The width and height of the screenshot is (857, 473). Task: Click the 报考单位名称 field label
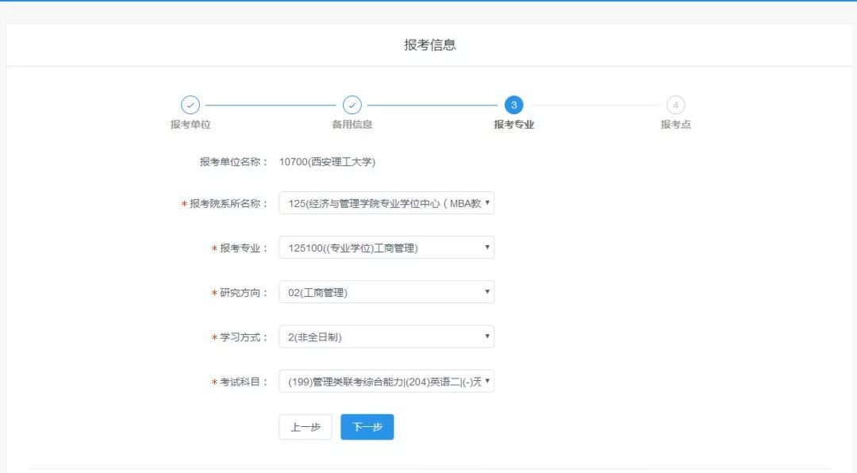tap(233, 162)
